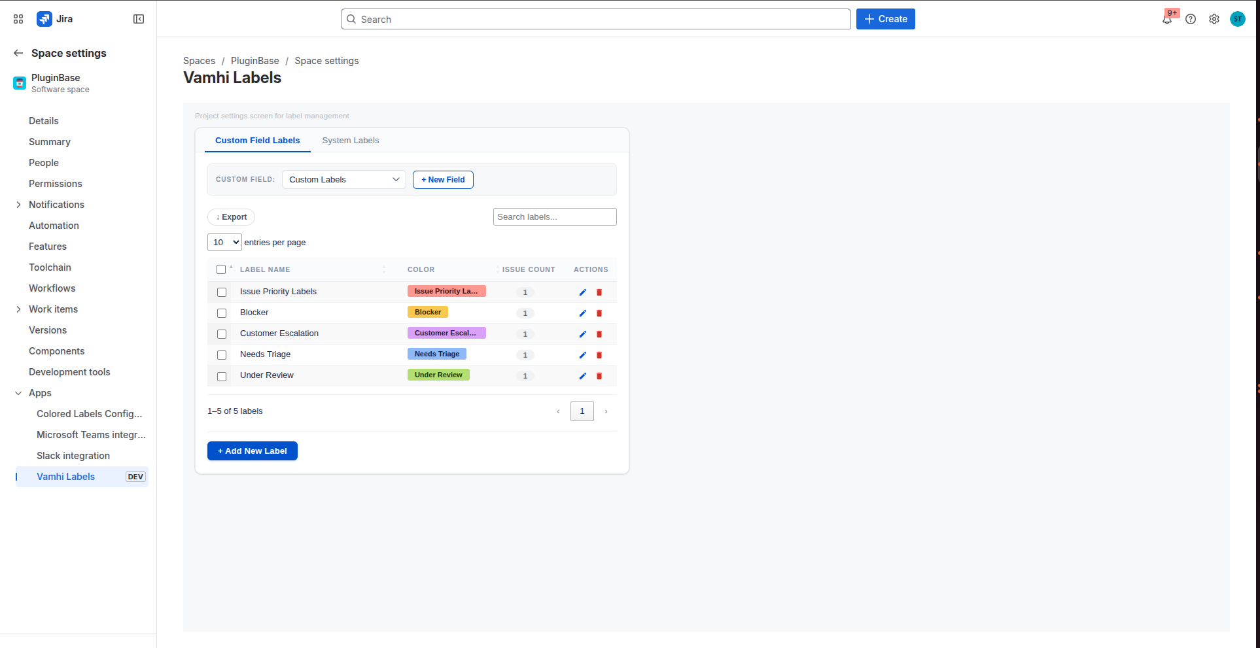Toggle the select-all header checkbox

221,269
